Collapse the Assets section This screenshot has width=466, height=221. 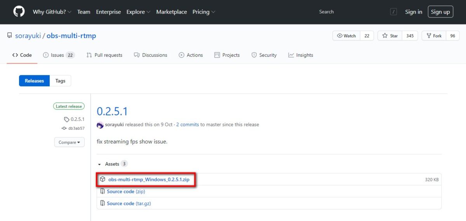(99, 164)
